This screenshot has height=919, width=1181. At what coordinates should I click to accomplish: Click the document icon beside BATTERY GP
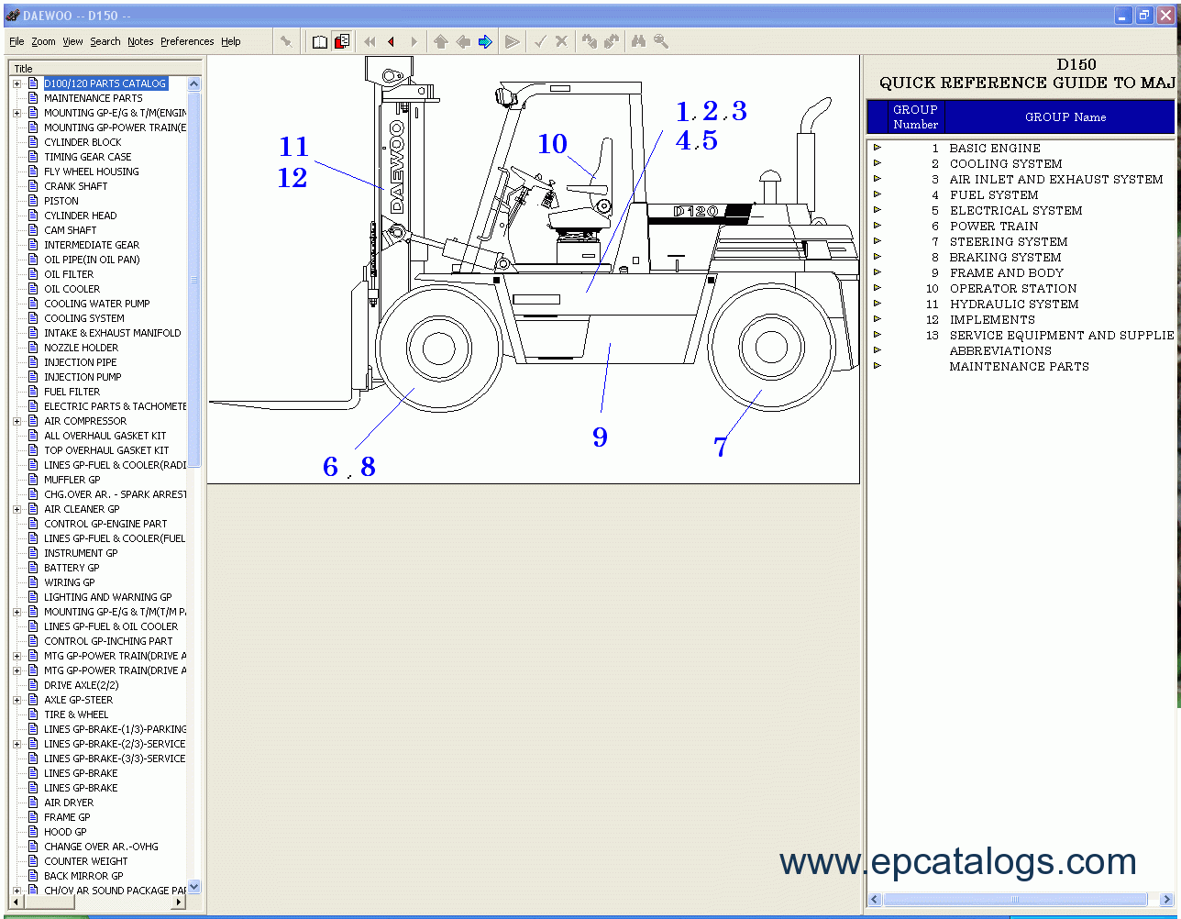pyautogui.click(x=34, y=568)
